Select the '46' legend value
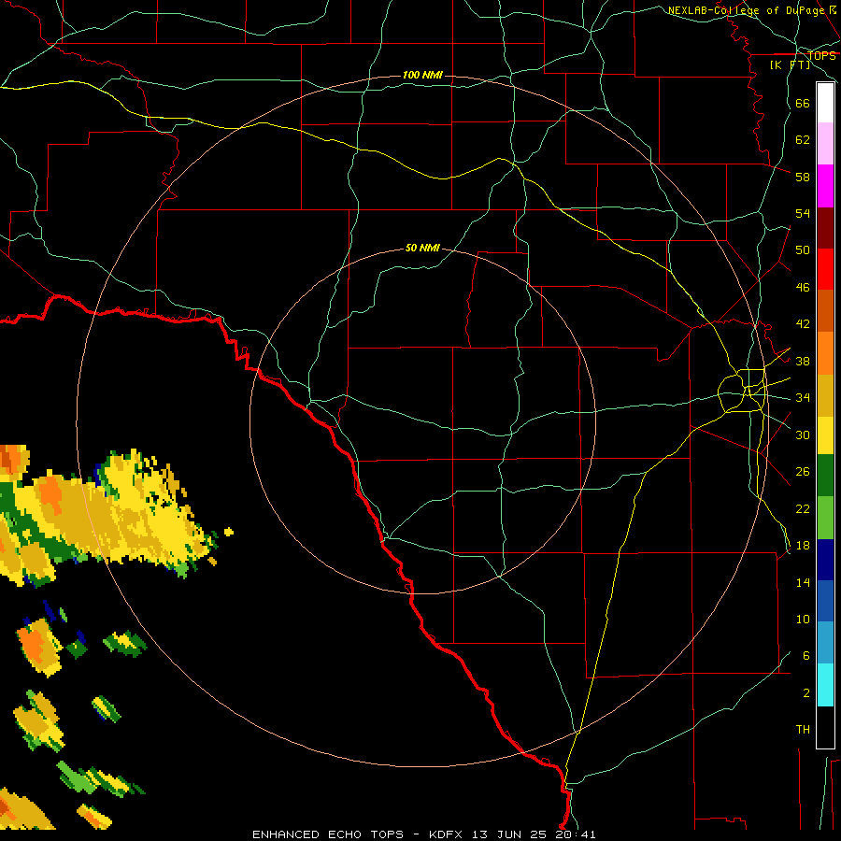Viewport: 841px width, 841px height. pos(803,287)
